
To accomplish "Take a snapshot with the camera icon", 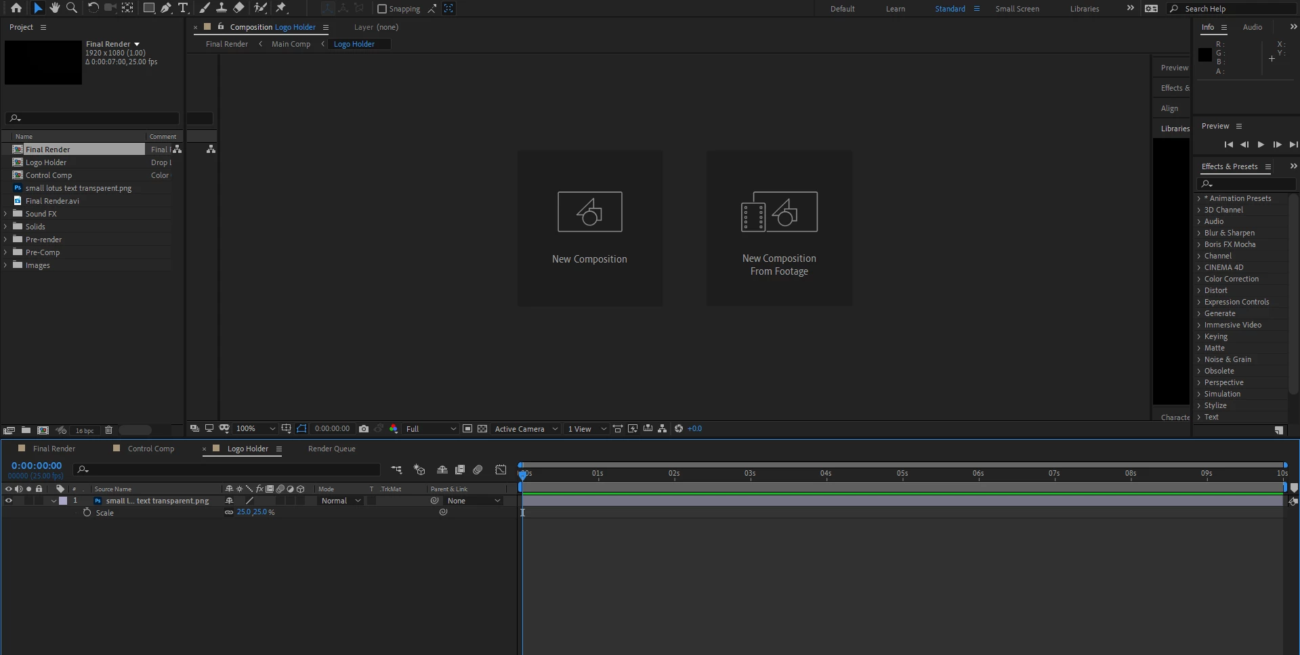I will pyautogui.click(x=364, y=429).
